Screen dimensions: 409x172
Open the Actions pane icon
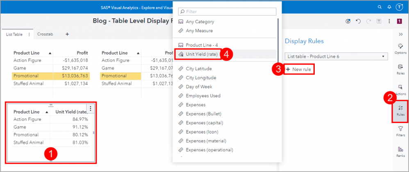coord(400,89)
